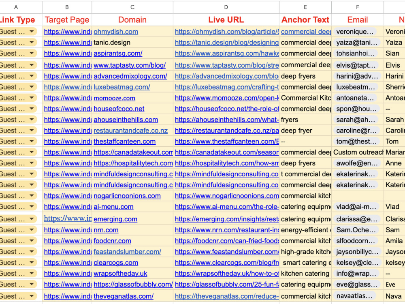405x304 pixels.
Task: Open the restaurantandcafe.co.nz domain link
Action: pos(131,131)
